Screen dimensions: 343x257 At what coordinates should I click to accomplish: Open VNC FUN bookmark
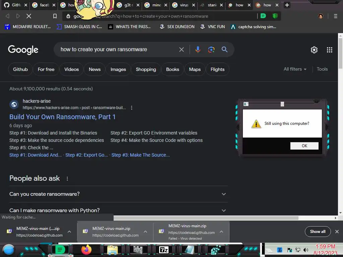click(x=212, y=27)
